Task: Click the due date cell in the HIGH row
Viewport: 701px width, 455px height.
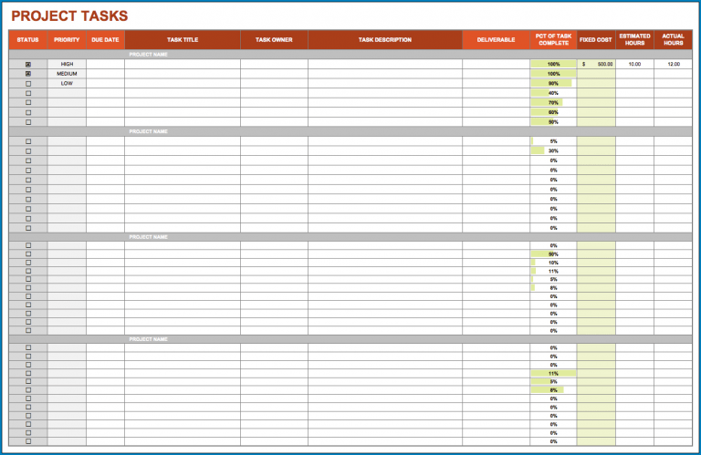Action: 105,65
